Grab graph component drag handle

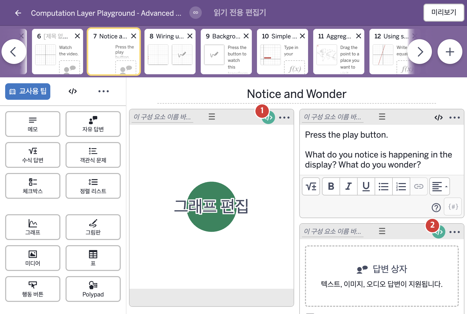tap(212, 117)
